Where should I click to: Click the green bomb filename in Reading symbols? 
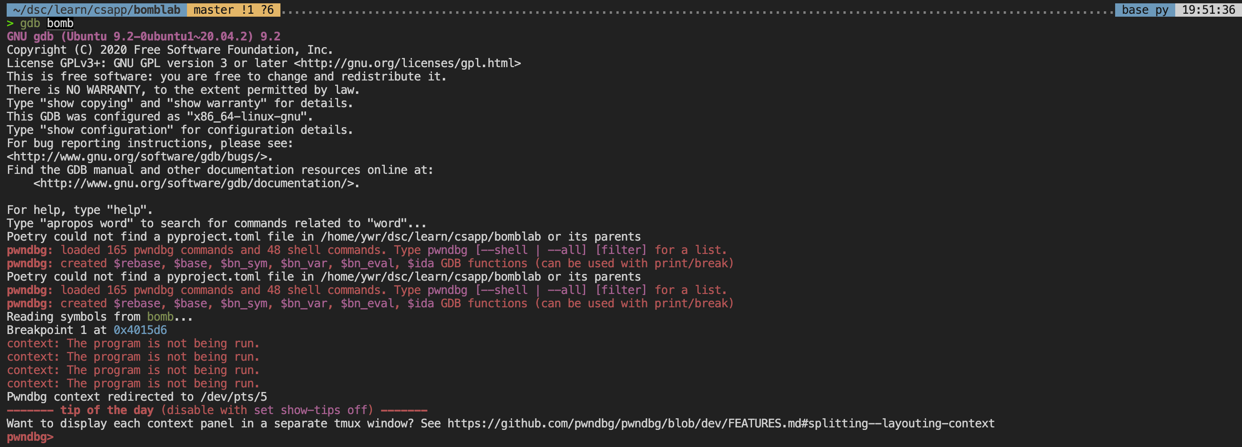pos(160,316)
